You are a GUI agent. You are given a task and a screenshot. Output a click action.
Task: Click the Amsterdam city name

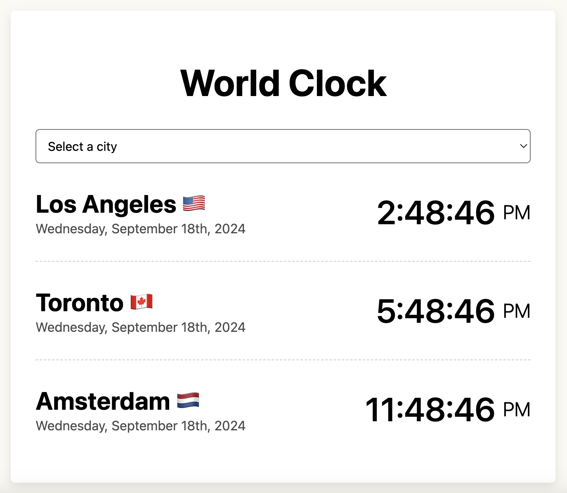pos(102,401)
